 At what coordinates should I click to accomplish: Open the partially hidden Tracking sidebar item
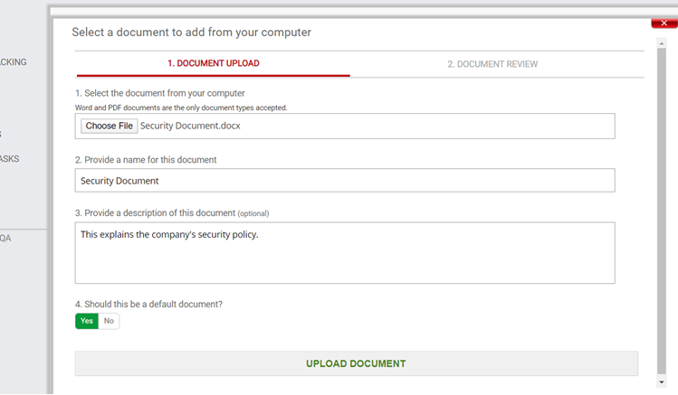[14, 62]
